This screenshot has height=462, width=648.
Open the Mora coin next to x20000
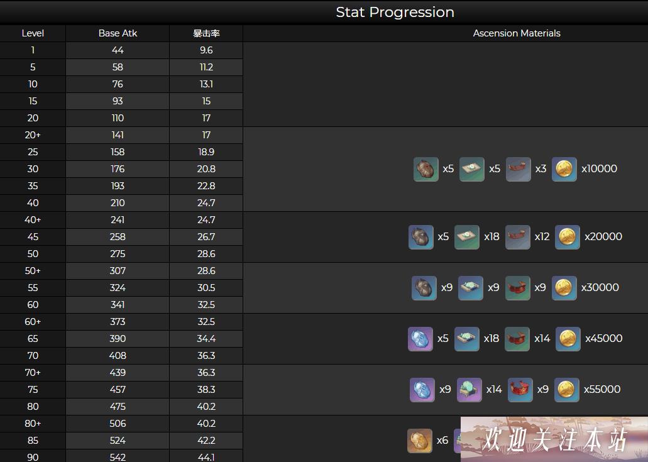coord(567,237)
